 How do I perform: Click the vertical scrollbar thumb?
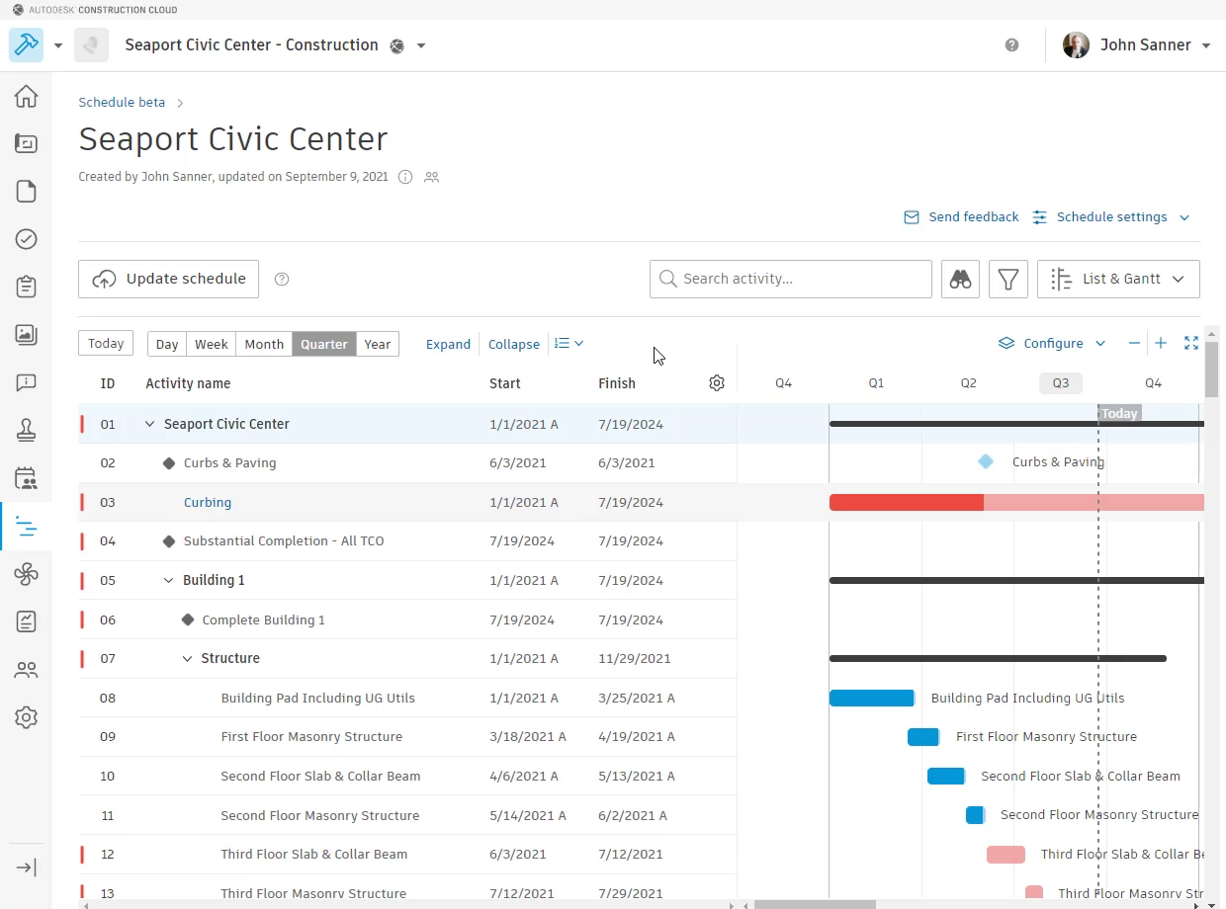point(1212,371)
